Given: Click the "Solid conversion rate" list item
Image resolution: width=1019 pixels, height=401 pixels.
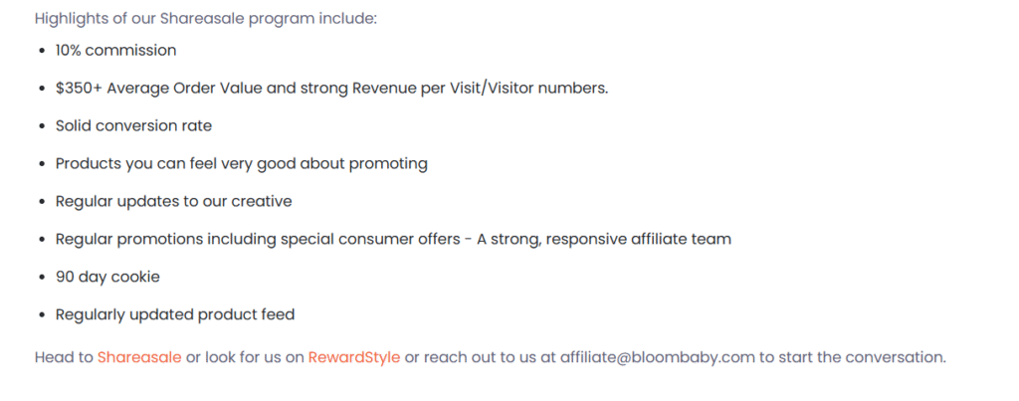Looking at the screenshot, I should [133, 125].
